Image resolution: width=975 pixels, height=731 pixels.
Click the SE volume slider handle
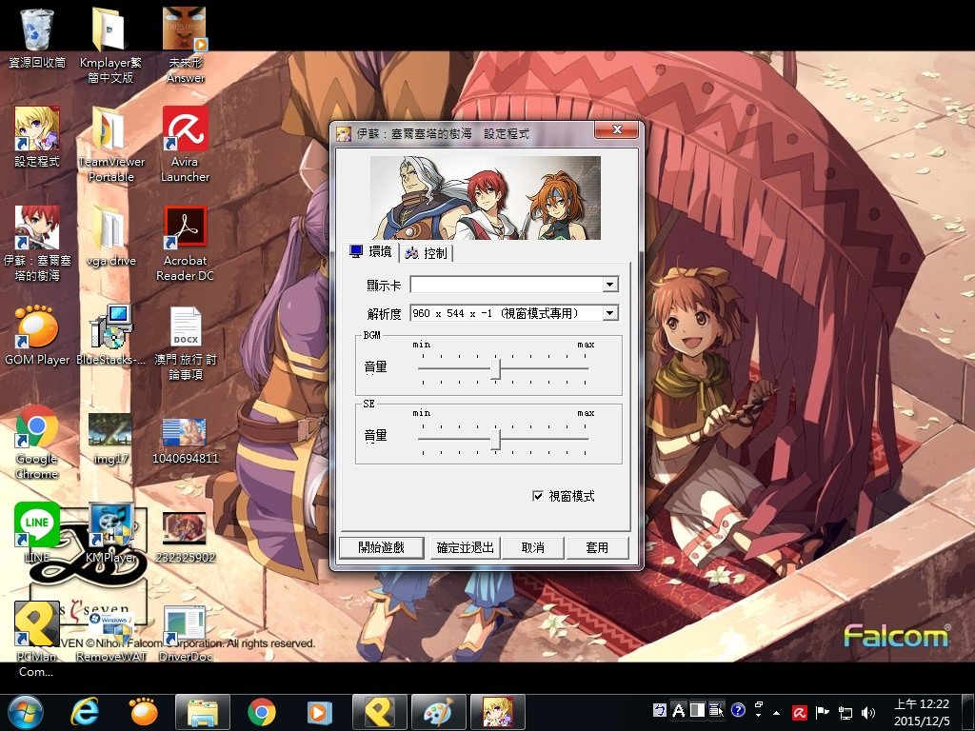[495, 439]
